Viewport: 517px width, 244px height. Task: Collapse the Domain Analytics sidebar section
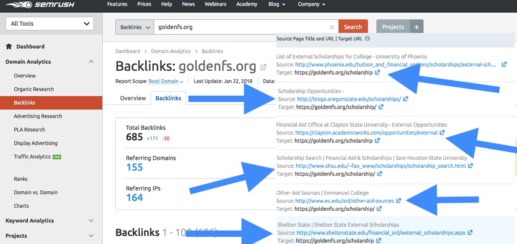click(x=91, y=62)
